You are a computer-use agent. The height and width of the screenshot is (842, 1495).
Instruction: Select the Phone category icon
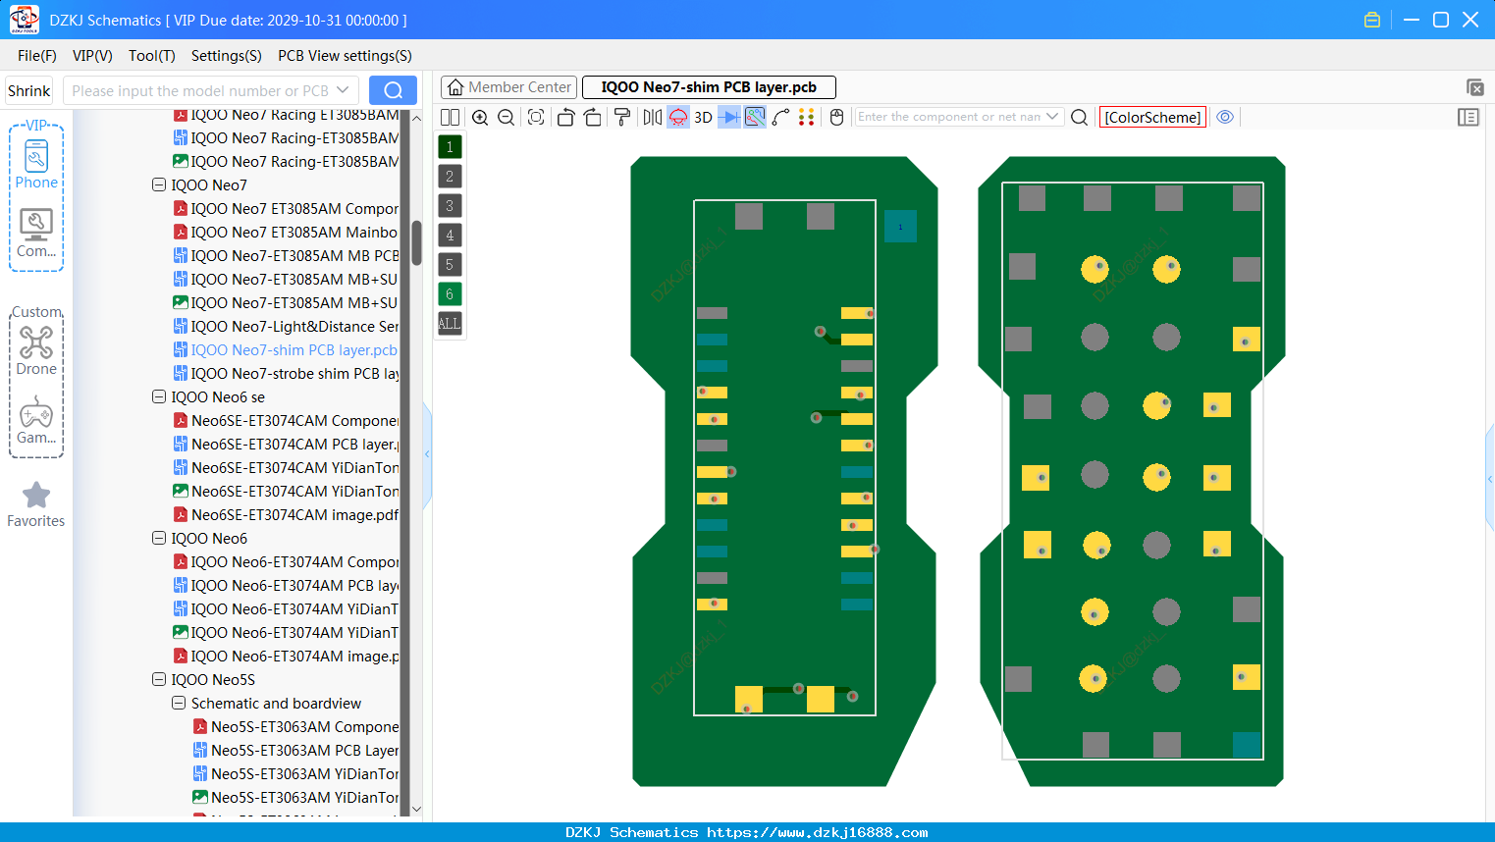pos(36,164)
